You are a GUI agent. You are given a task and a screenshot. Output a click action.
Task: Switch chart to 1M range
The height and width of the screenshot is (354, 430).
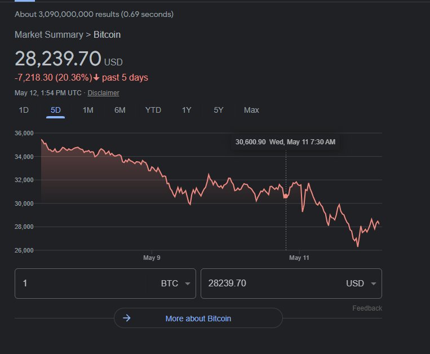88,110
